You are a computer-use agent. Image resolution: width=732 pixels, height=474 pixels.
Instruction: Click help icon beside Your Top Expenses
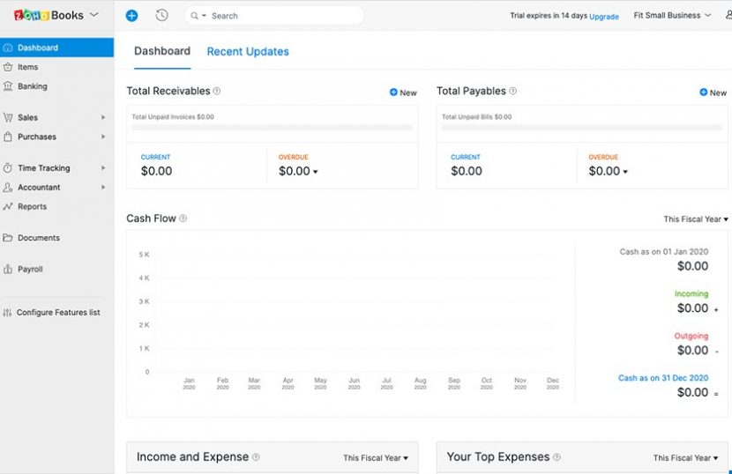pos(556,457)
